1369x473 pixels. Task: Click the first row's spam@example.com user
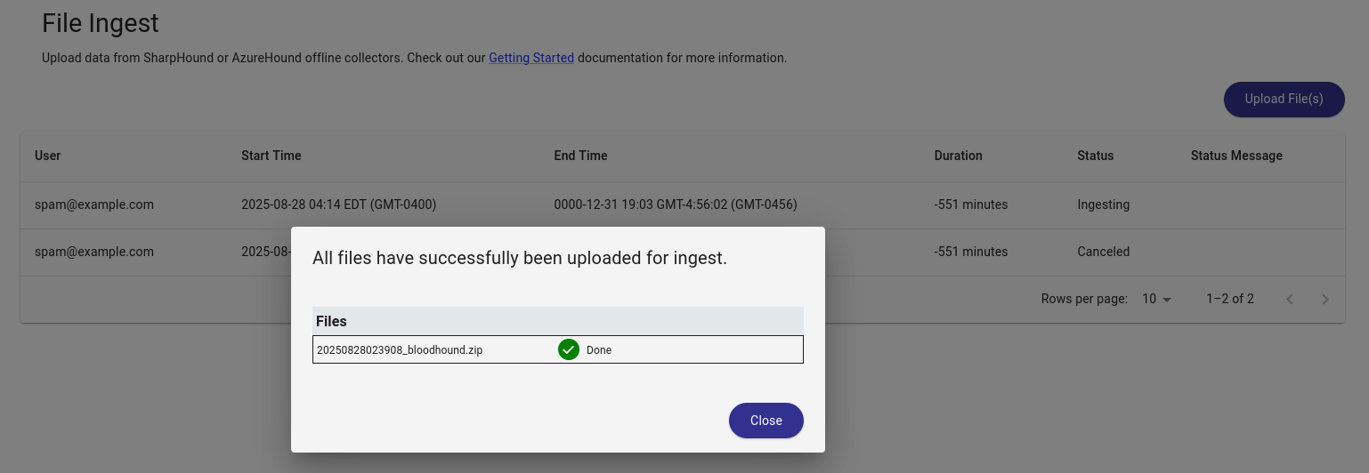94,204
